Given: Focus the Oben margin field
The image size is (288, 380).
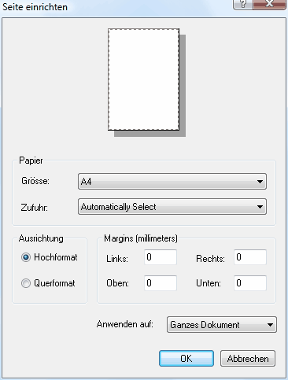Looking at the screenshot, I should [x=161, y=283].
